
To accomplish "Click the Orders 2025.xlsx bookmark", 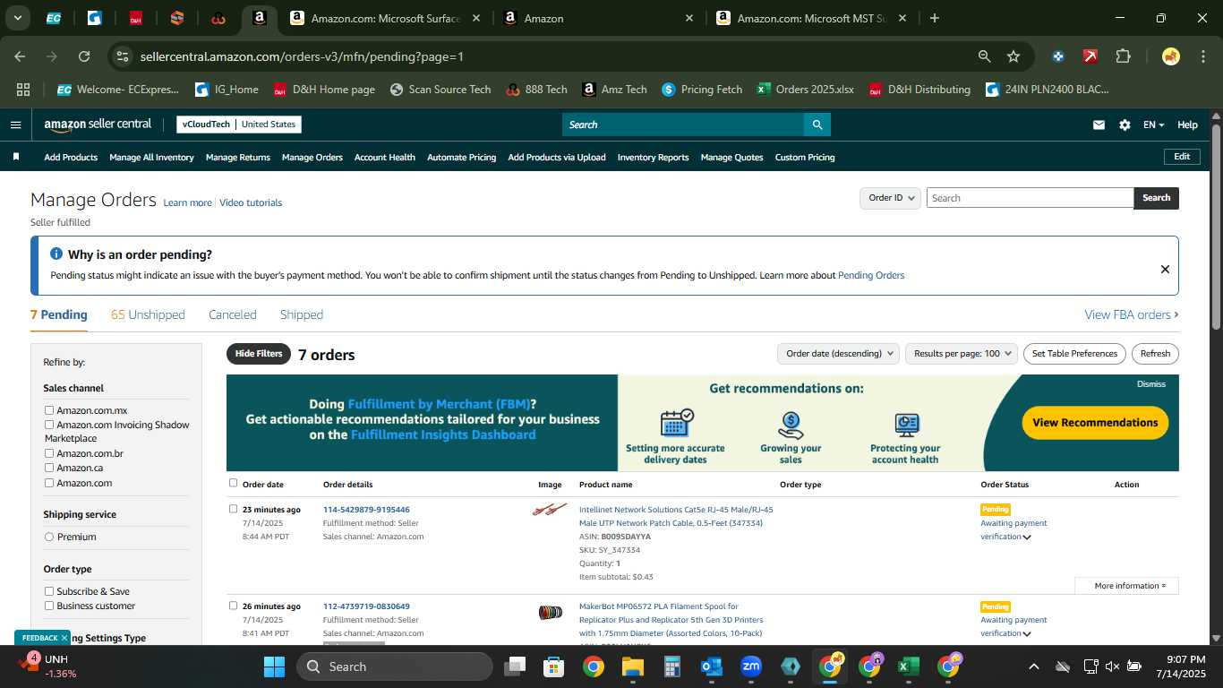I will point(805,90).
